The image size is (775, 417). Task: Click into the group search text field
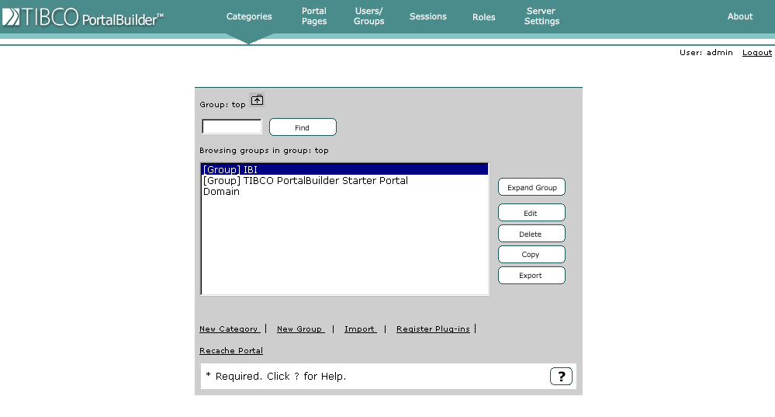[232, 127]
